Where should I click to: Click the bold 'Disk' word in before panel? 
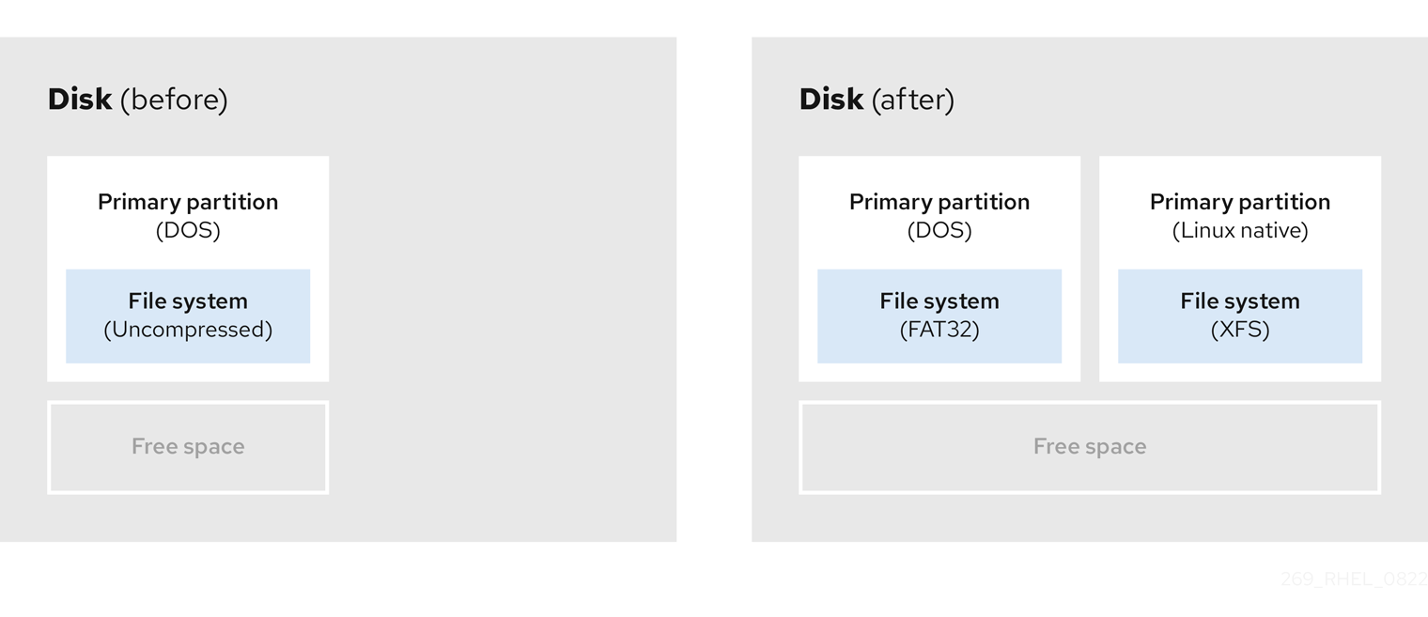pyautogui.click(x=80, y=99)
